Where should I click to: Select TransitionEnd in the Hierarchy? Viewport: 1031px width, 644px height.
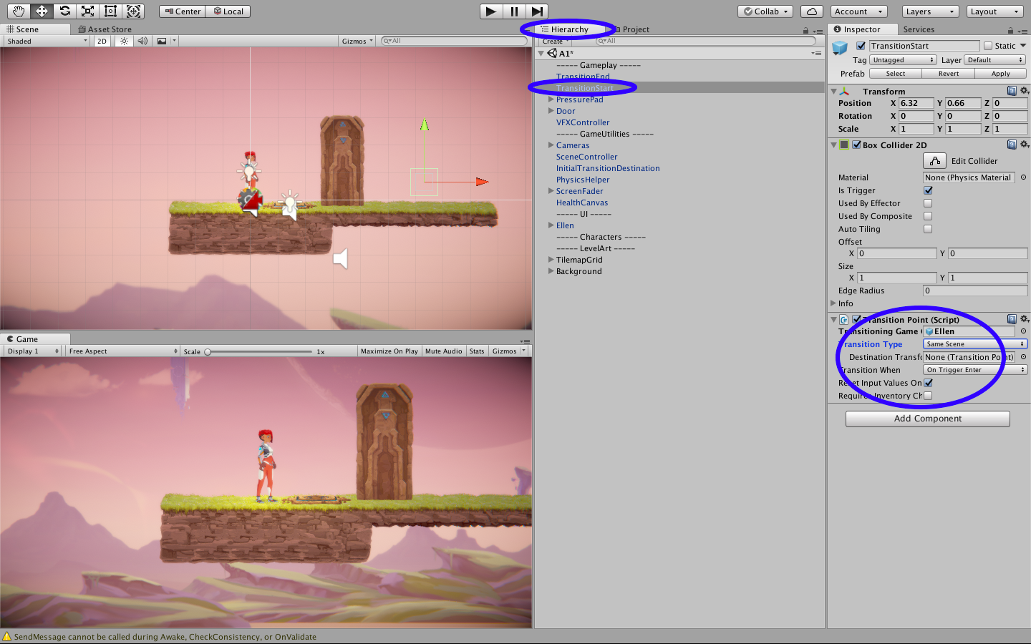point(583,77)
